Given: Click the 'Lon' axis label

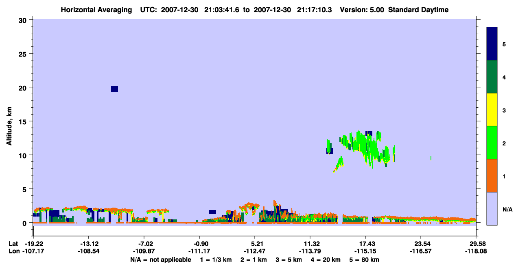Looking at the screenshot, I should click(x=13, y=251).
